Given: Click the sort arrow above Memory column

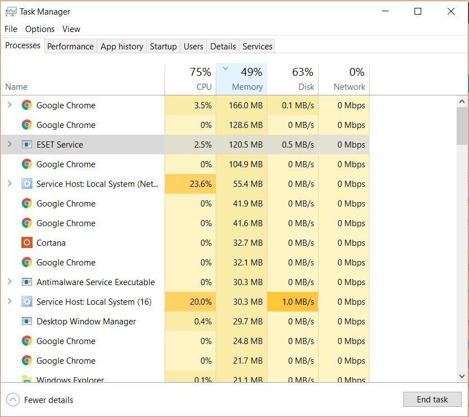Looking at the screenshot, I should coord(226,68).
